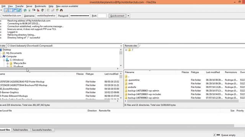The width and height of the screenshot is (245, 137).
Task: Toggle directory comparison
Action: coord(53,10)
